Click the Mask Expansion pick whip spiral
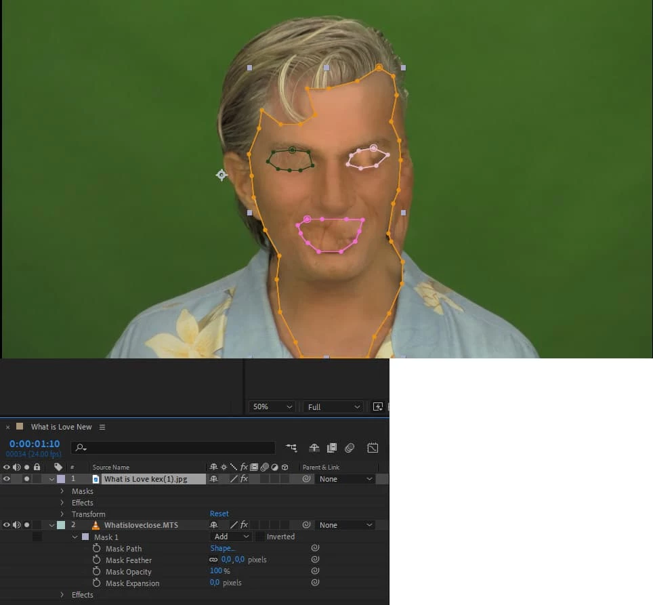The height and width of the screenshot is (605, 653). pyautogui.click(x=315, y=582)
